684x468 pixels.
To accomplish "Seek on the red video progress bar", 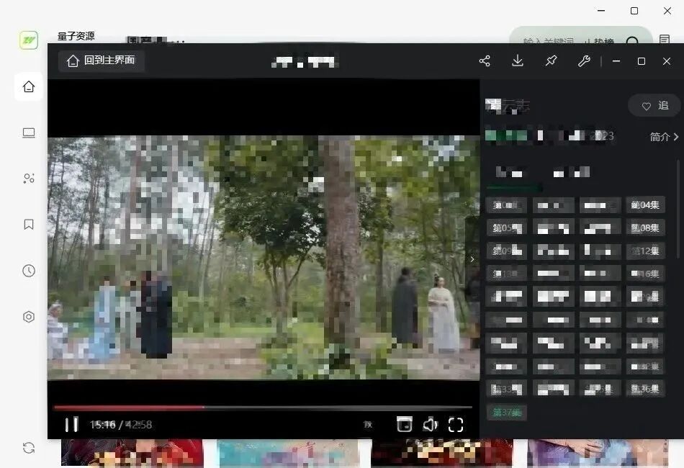I will click(263, 407).
